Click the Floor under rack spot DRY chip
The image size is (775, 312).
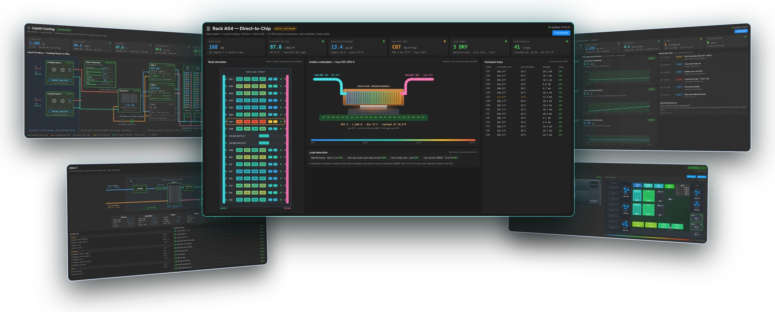point(405,158)
